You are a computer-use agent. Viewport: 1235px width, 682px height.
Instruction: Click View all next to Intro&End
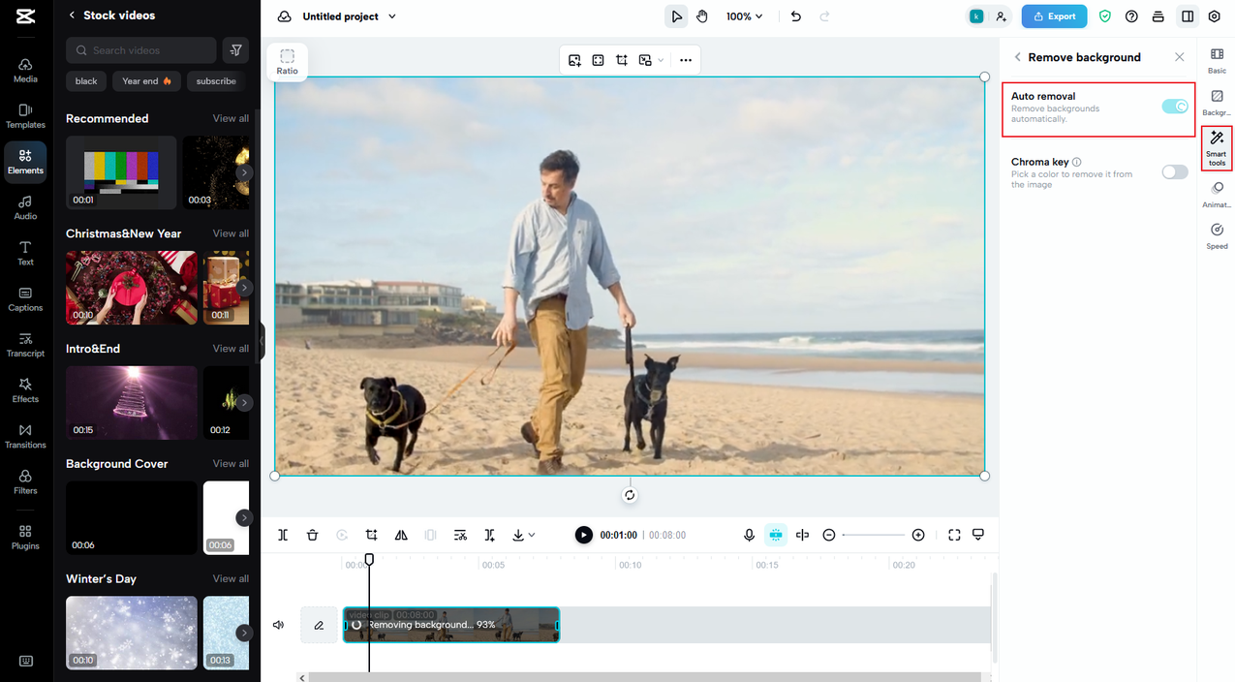point(231,349)
